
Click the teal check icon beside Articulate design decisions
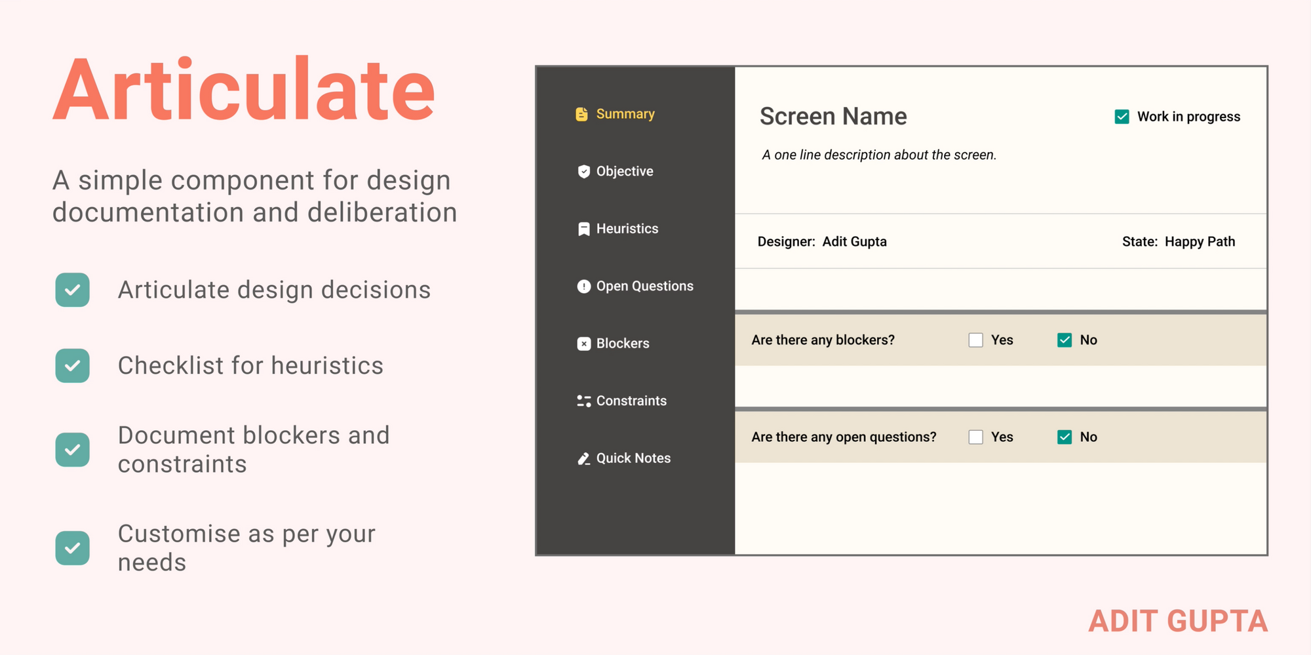point(73,290)
